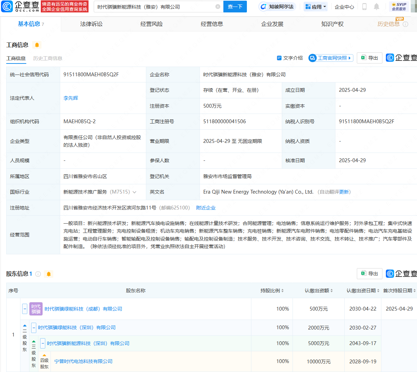
Task: Sort by 持股比例 column arrows
Action: pos(282,291)
